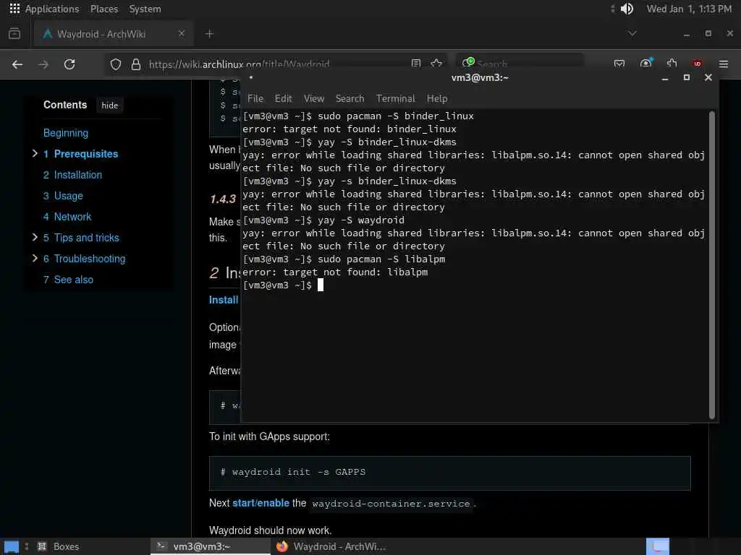Reload the ArchWiki page
The height and width of the screenshot is (555, 741).
pyautogui.click(x=69, y=64)
